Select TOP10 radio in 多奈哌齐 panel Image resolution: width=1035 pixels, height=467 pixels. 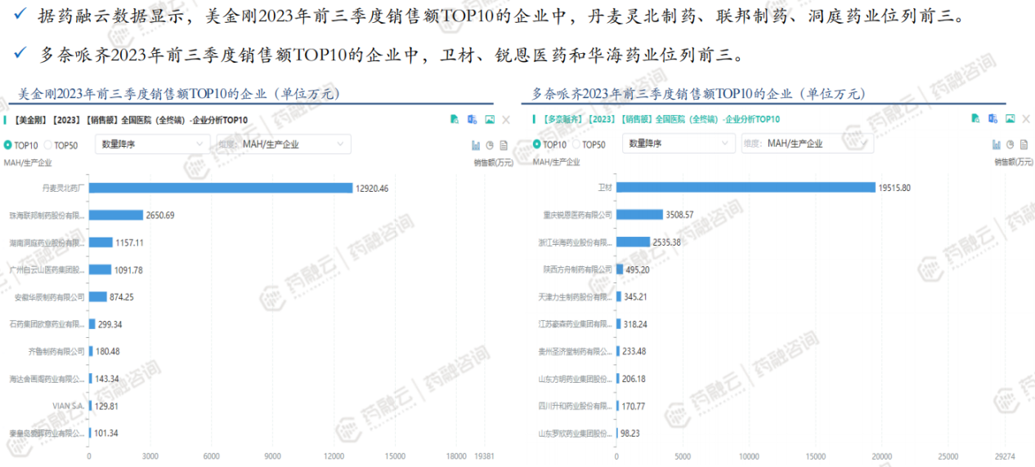pos(537,145)
